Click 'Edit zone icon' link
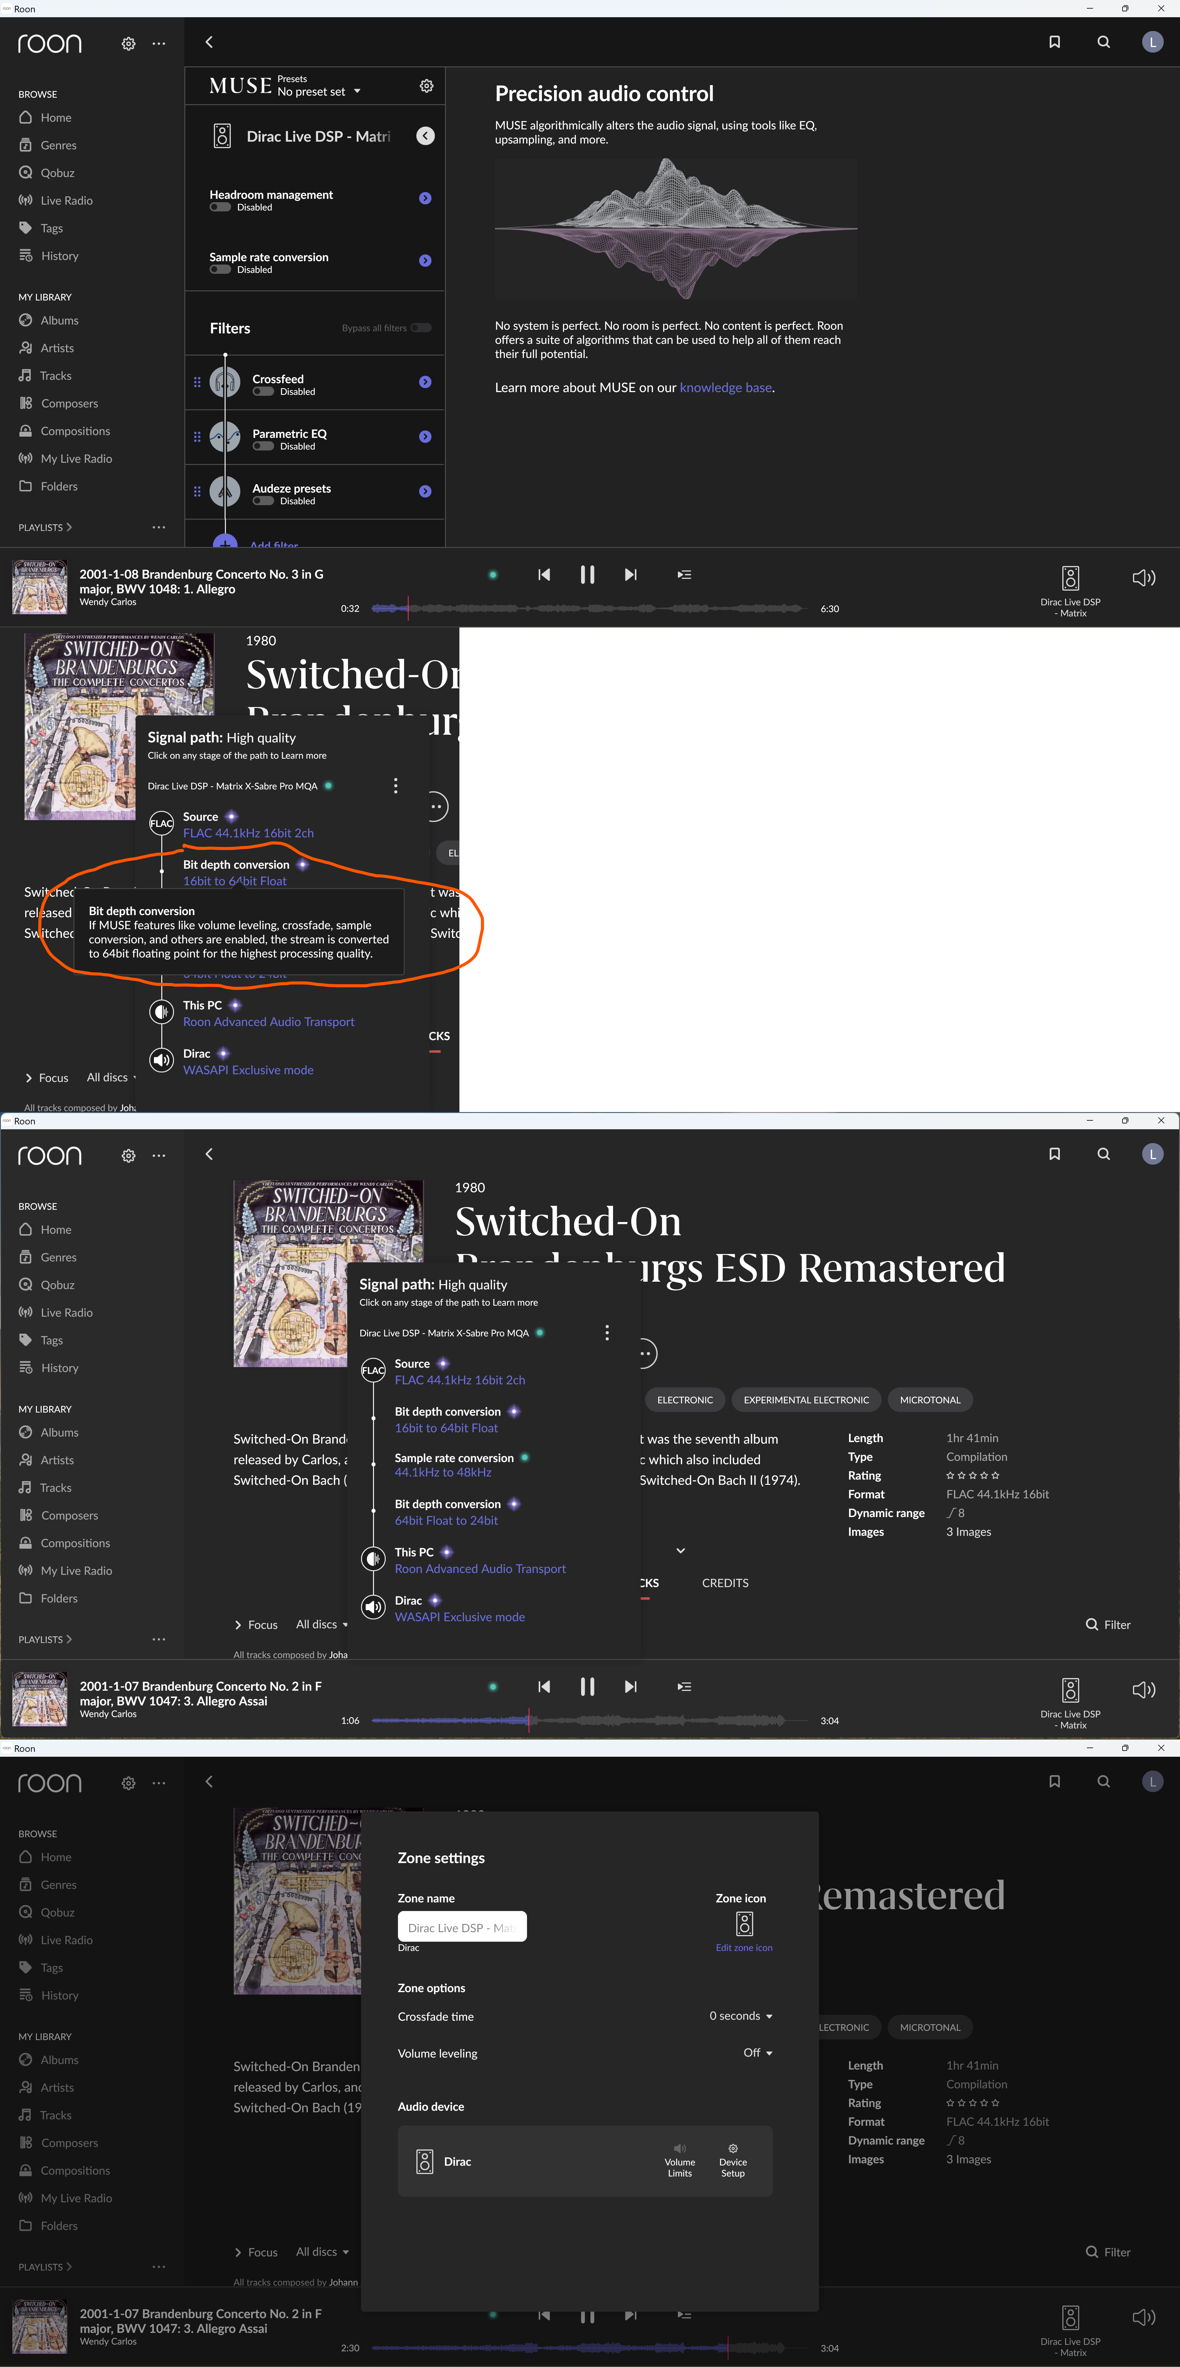 [x=744, y=1948]
